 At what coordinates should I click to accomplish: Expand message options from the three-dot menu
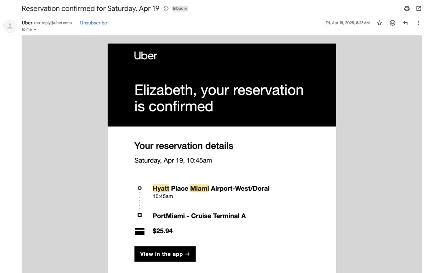[x=419, y=23]
